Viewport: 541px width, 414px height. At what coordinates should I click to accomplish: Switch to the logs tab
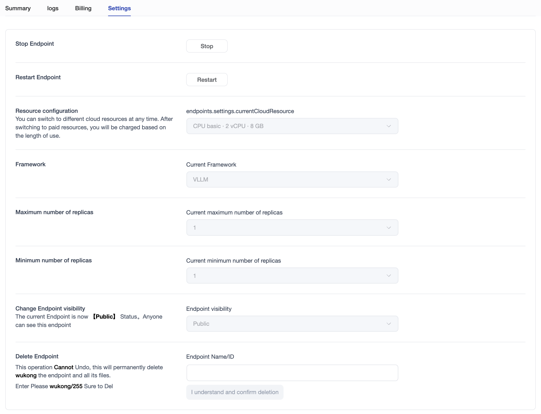tap(53, 8)
